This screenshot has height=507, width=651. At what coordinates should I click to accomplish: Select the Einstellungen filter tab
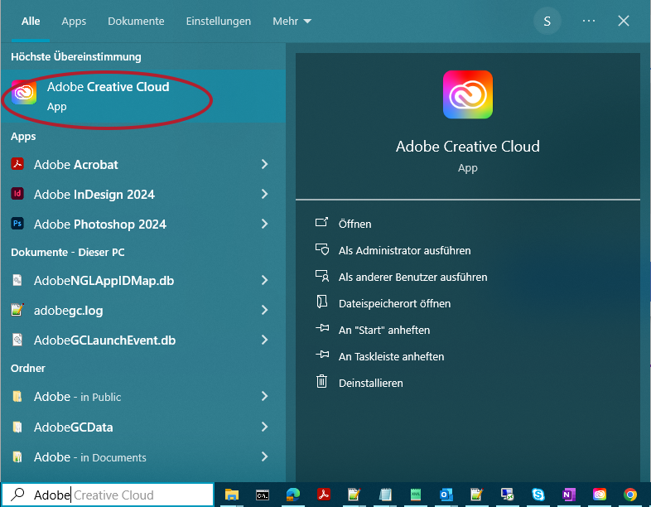[x=219, y=22]
